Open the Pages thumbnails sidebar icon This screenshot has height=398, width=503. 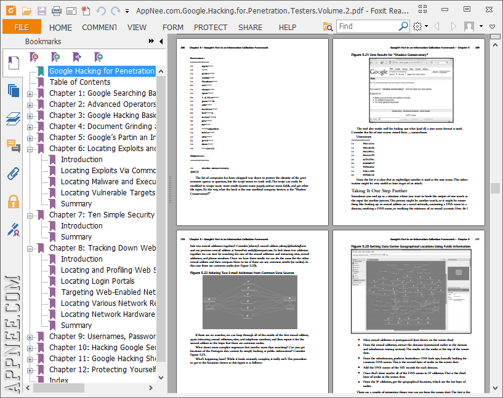(13, 91)
